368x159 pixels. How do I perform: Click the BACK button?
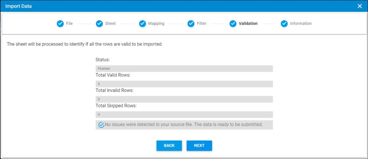click(x=169, y=146)
